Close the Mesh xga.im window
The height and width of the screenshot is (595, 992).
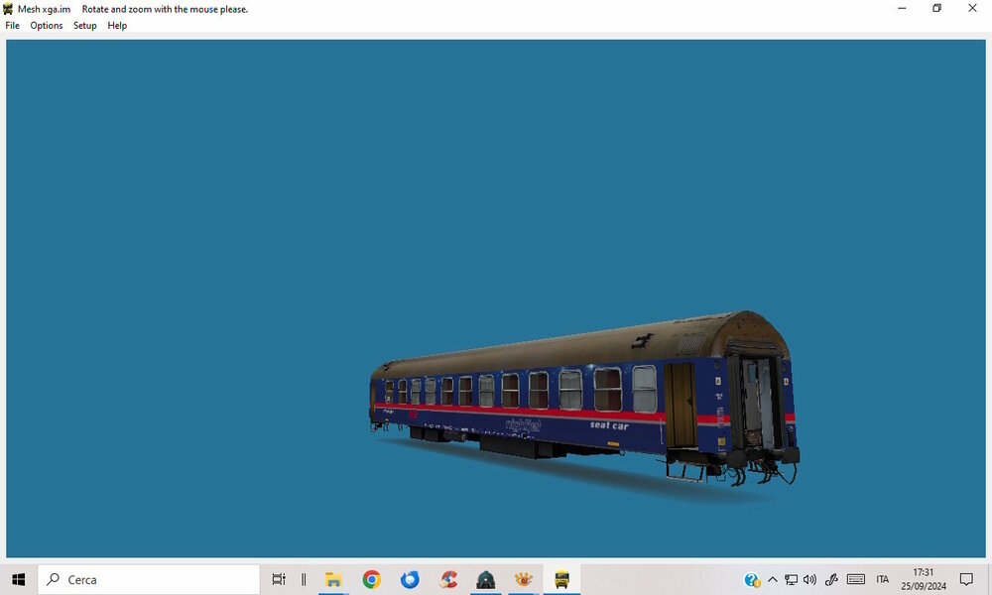pyautogui.click(x=972, y=8)
